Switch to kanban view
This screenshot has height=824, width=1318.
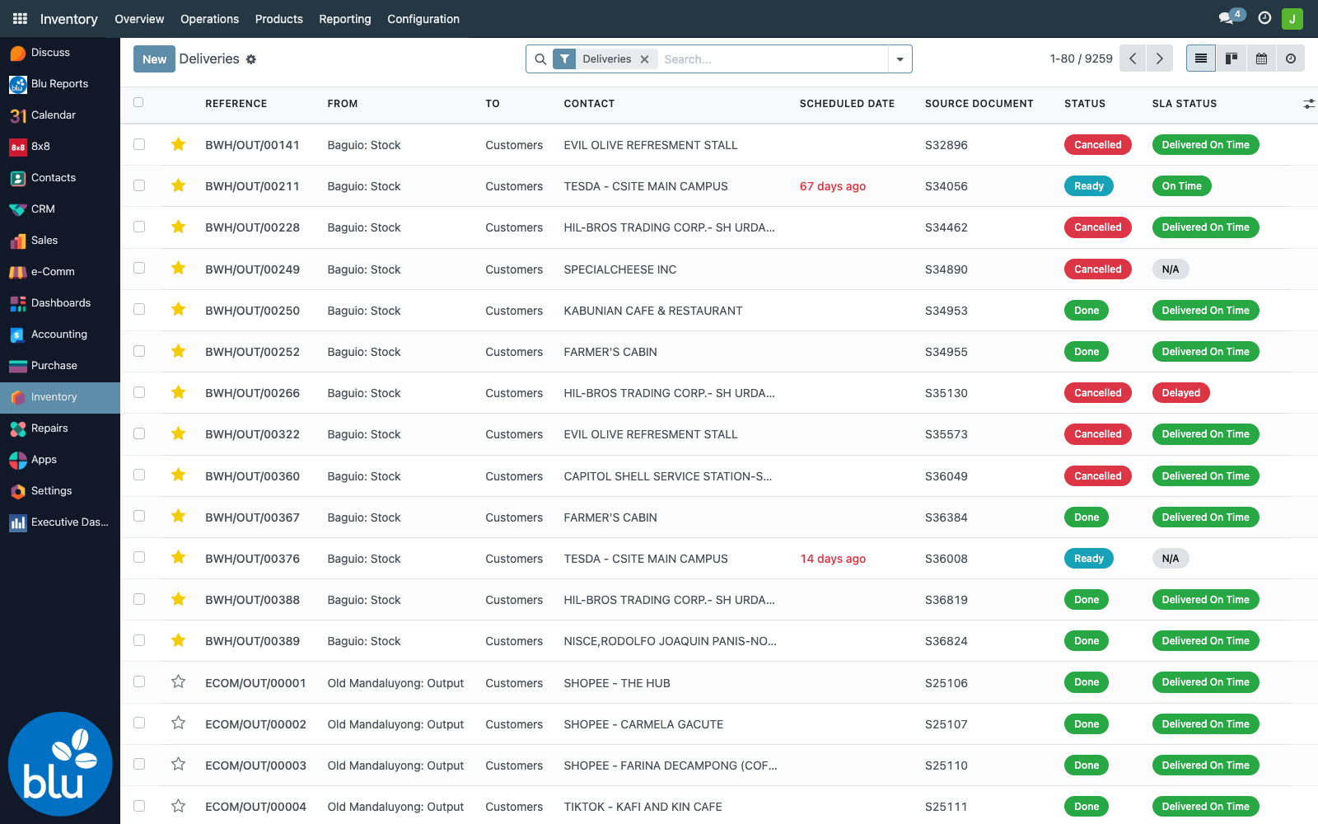coord(1232,59)
